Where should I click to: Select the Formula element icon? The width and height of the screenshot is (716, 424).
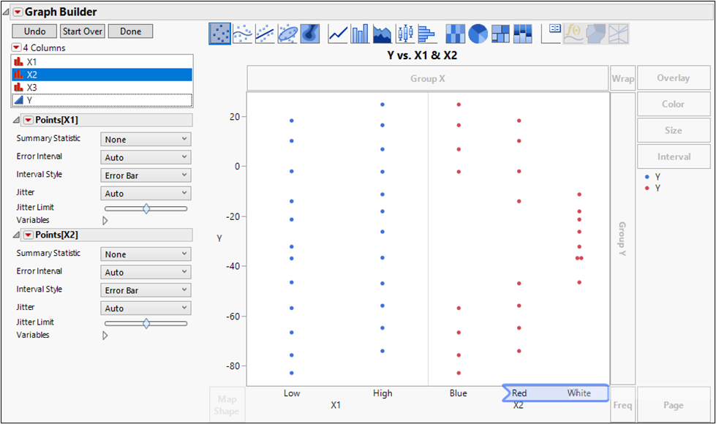573,34
